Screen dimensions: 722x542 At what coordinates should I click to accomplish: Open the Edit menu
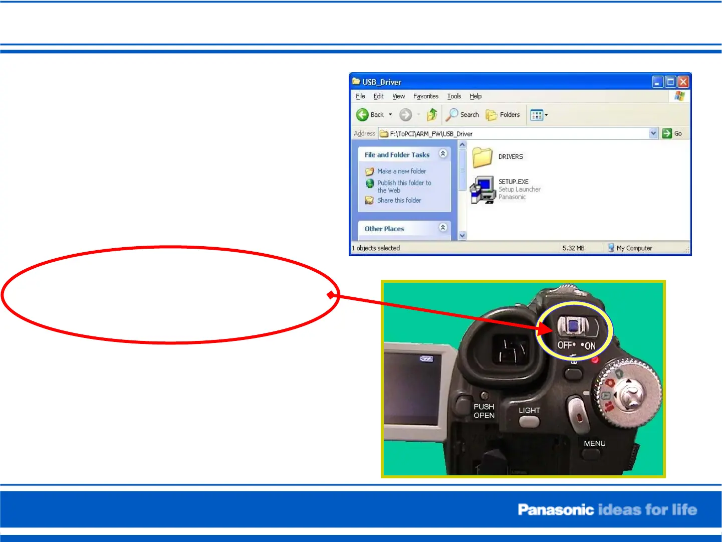click(x=378, y=96)
